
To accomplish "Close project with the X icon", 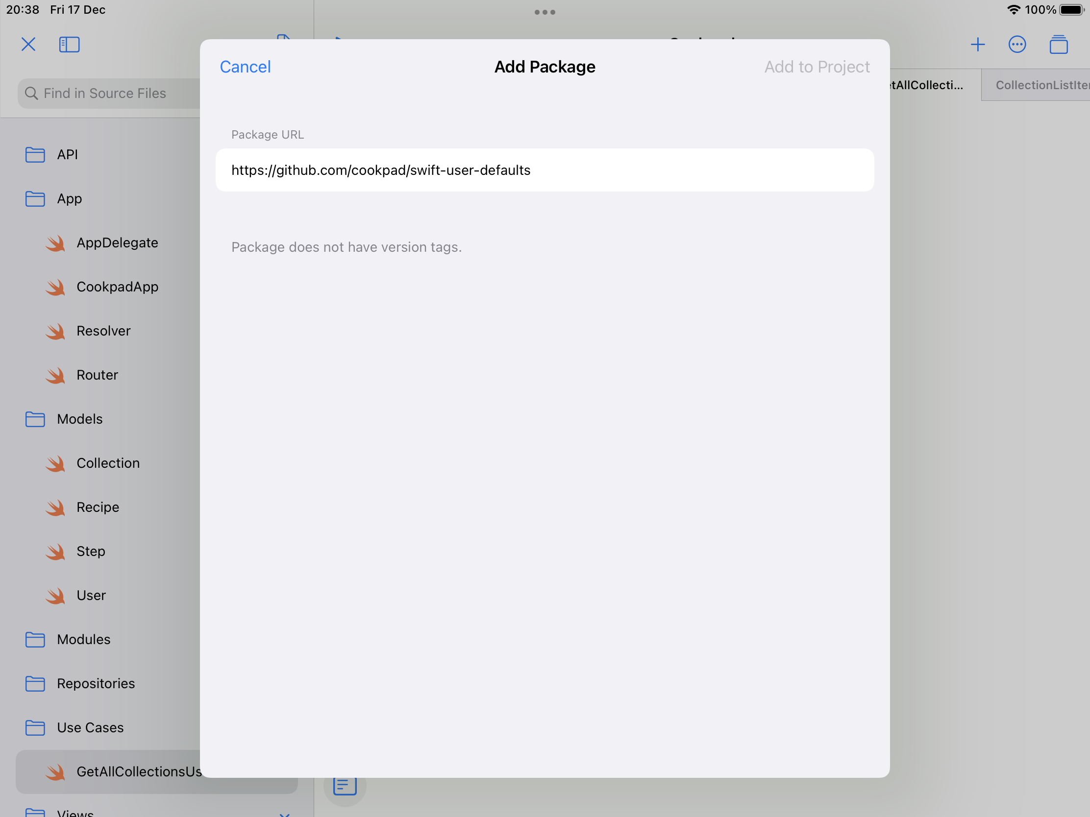I will (28, 44).
